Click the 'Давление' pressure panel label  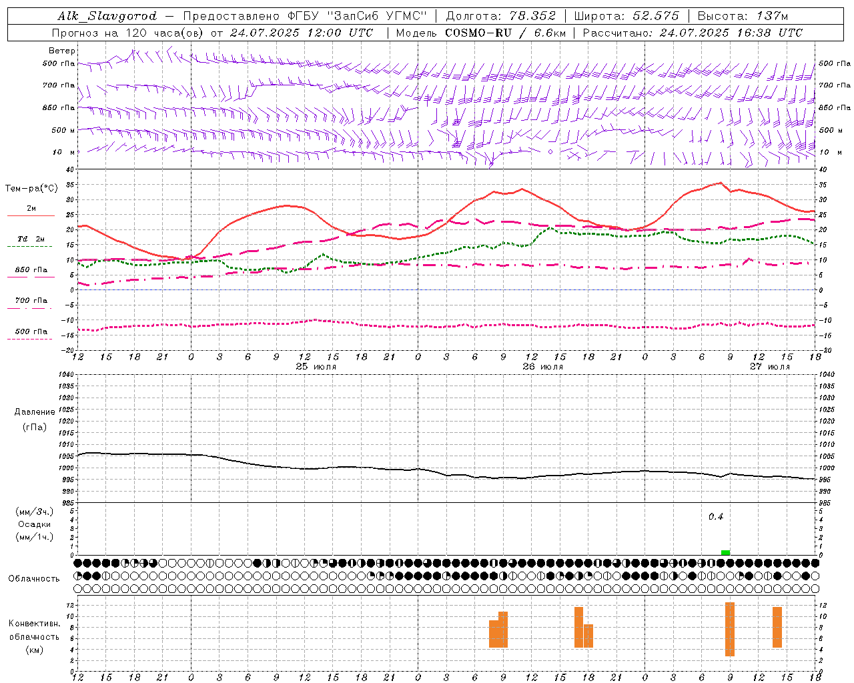point(35,412)
